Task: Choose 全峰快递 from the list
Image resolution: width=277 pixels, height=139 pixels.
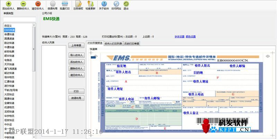Action: click(x=9, y=103)
